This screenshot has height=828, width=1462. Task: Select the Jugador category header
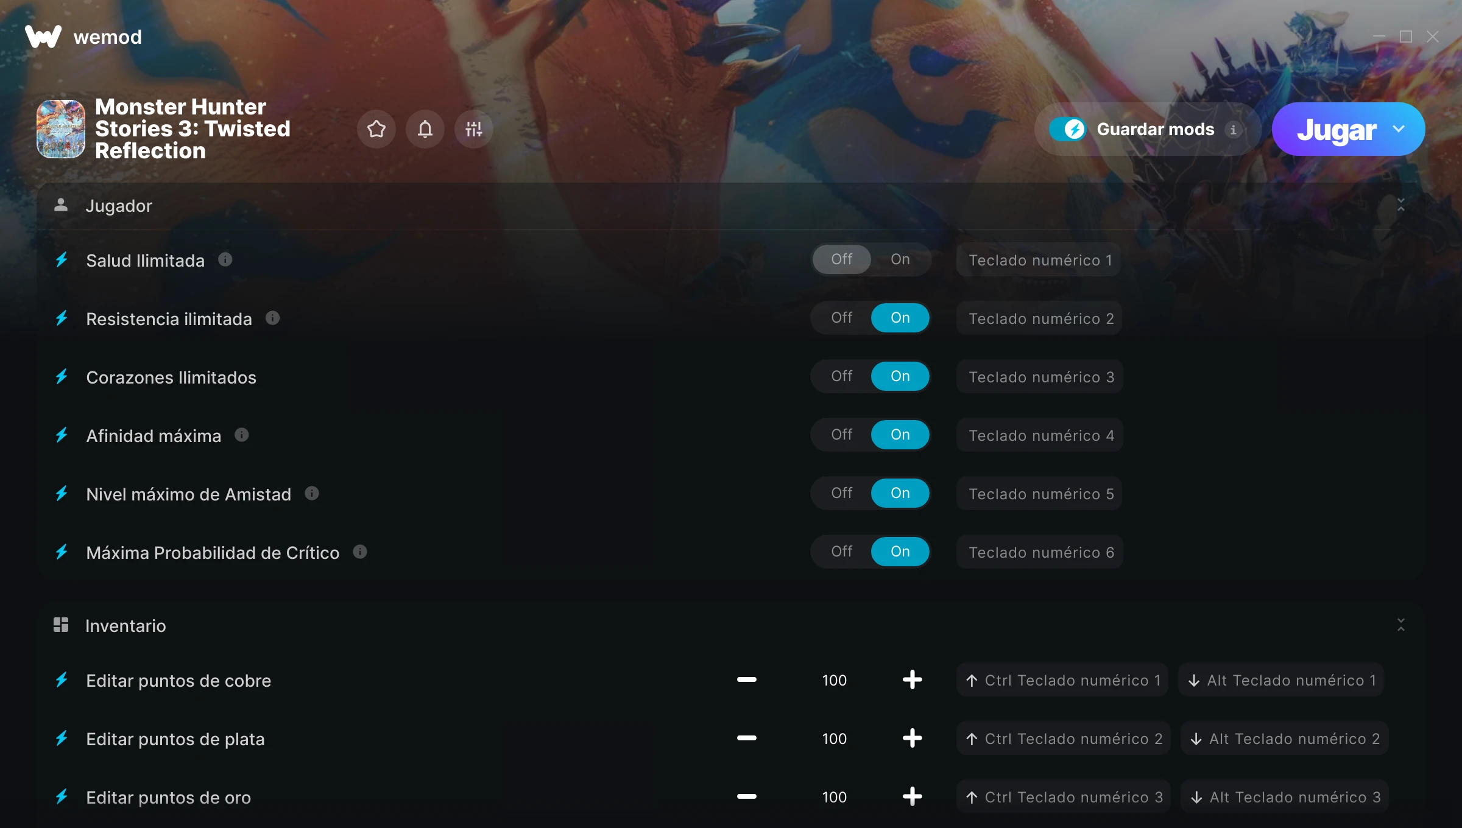731,206
